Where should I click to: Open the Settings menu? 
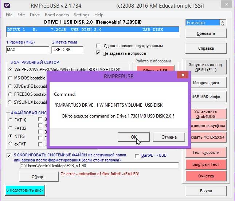click(x=82, y=15)
